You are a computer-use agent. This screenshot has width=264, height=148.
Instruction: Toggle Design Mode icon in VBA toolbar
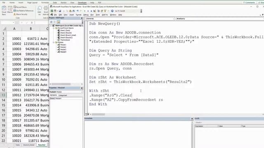click(x=94, y=11)
